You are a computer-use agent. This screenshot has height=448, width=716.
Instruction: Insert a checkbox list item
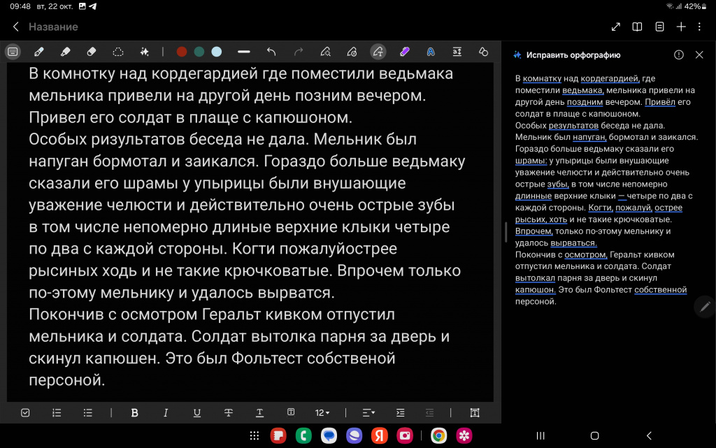click(25, 413)
